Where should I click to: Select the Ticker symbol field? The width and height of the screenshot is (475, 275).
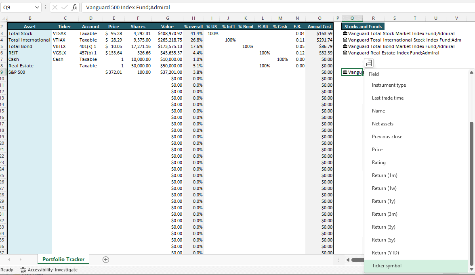point(416,266)
